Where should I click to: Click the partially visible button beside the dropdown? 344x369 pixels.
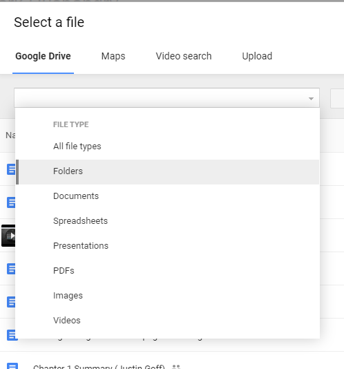coord(337,98)
